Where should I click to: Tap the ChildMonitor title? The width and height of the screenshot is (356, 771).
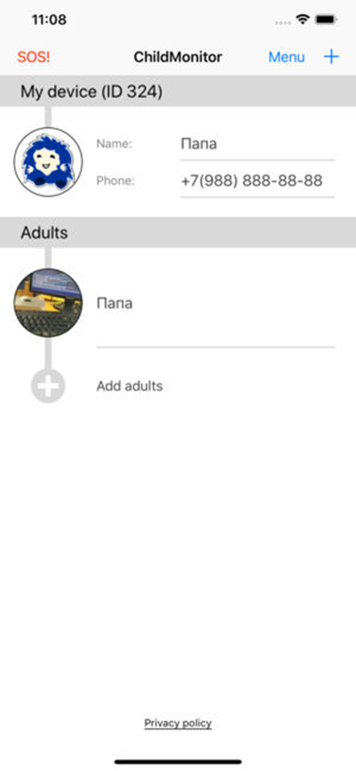click(178, 57)
